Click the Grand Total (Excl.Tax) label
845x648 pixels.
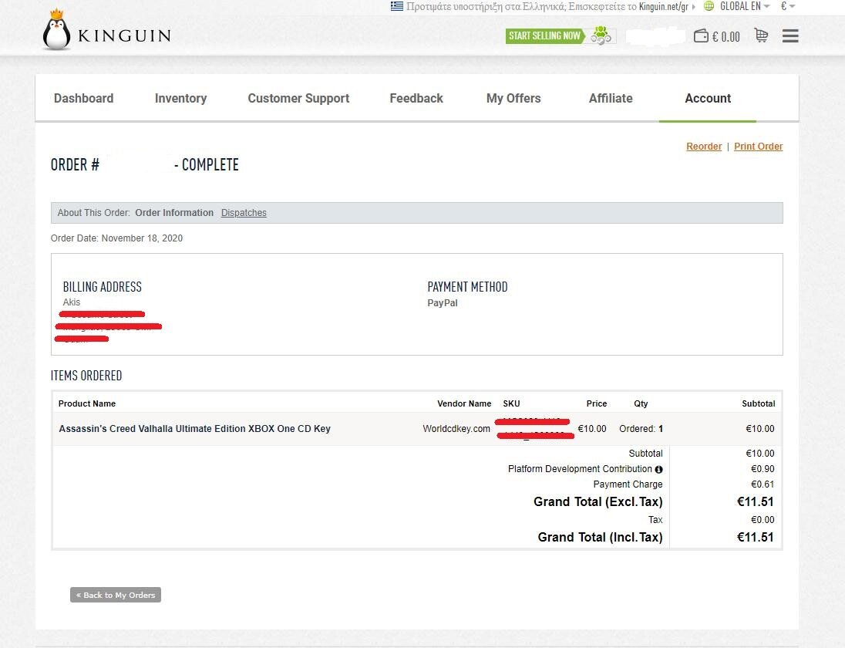[x=598, y=501]
